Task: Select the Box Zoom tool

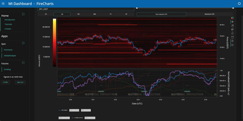Action: (232, 26)
